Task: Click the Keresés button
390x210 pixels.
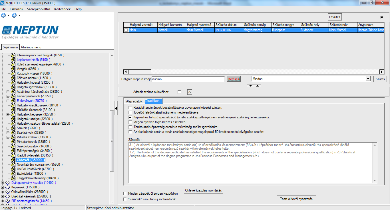Action: click(x=234, y=79)
